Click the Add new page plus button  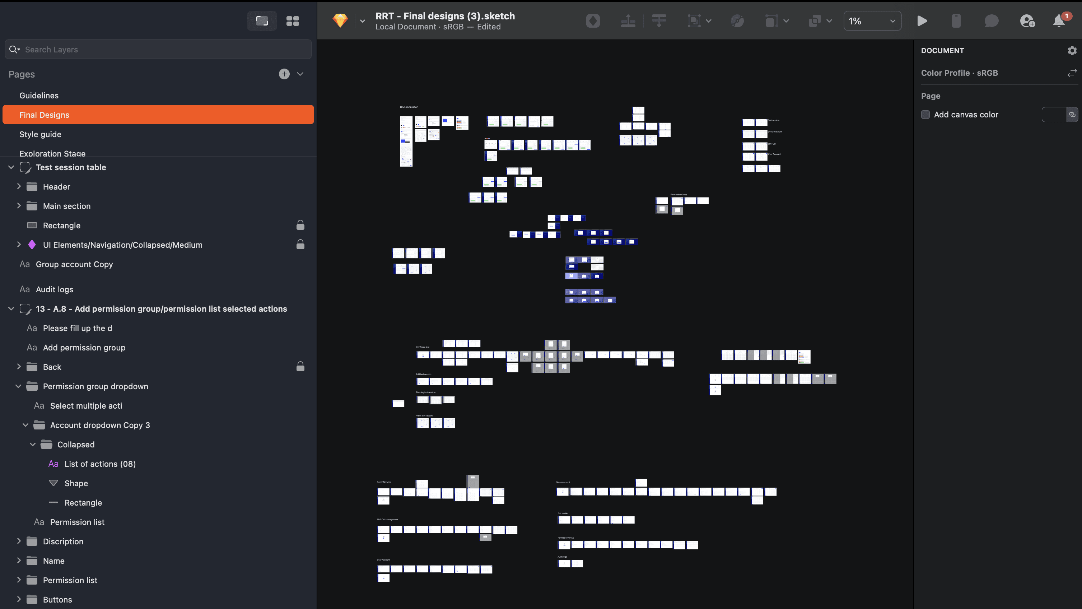[284, 74]
